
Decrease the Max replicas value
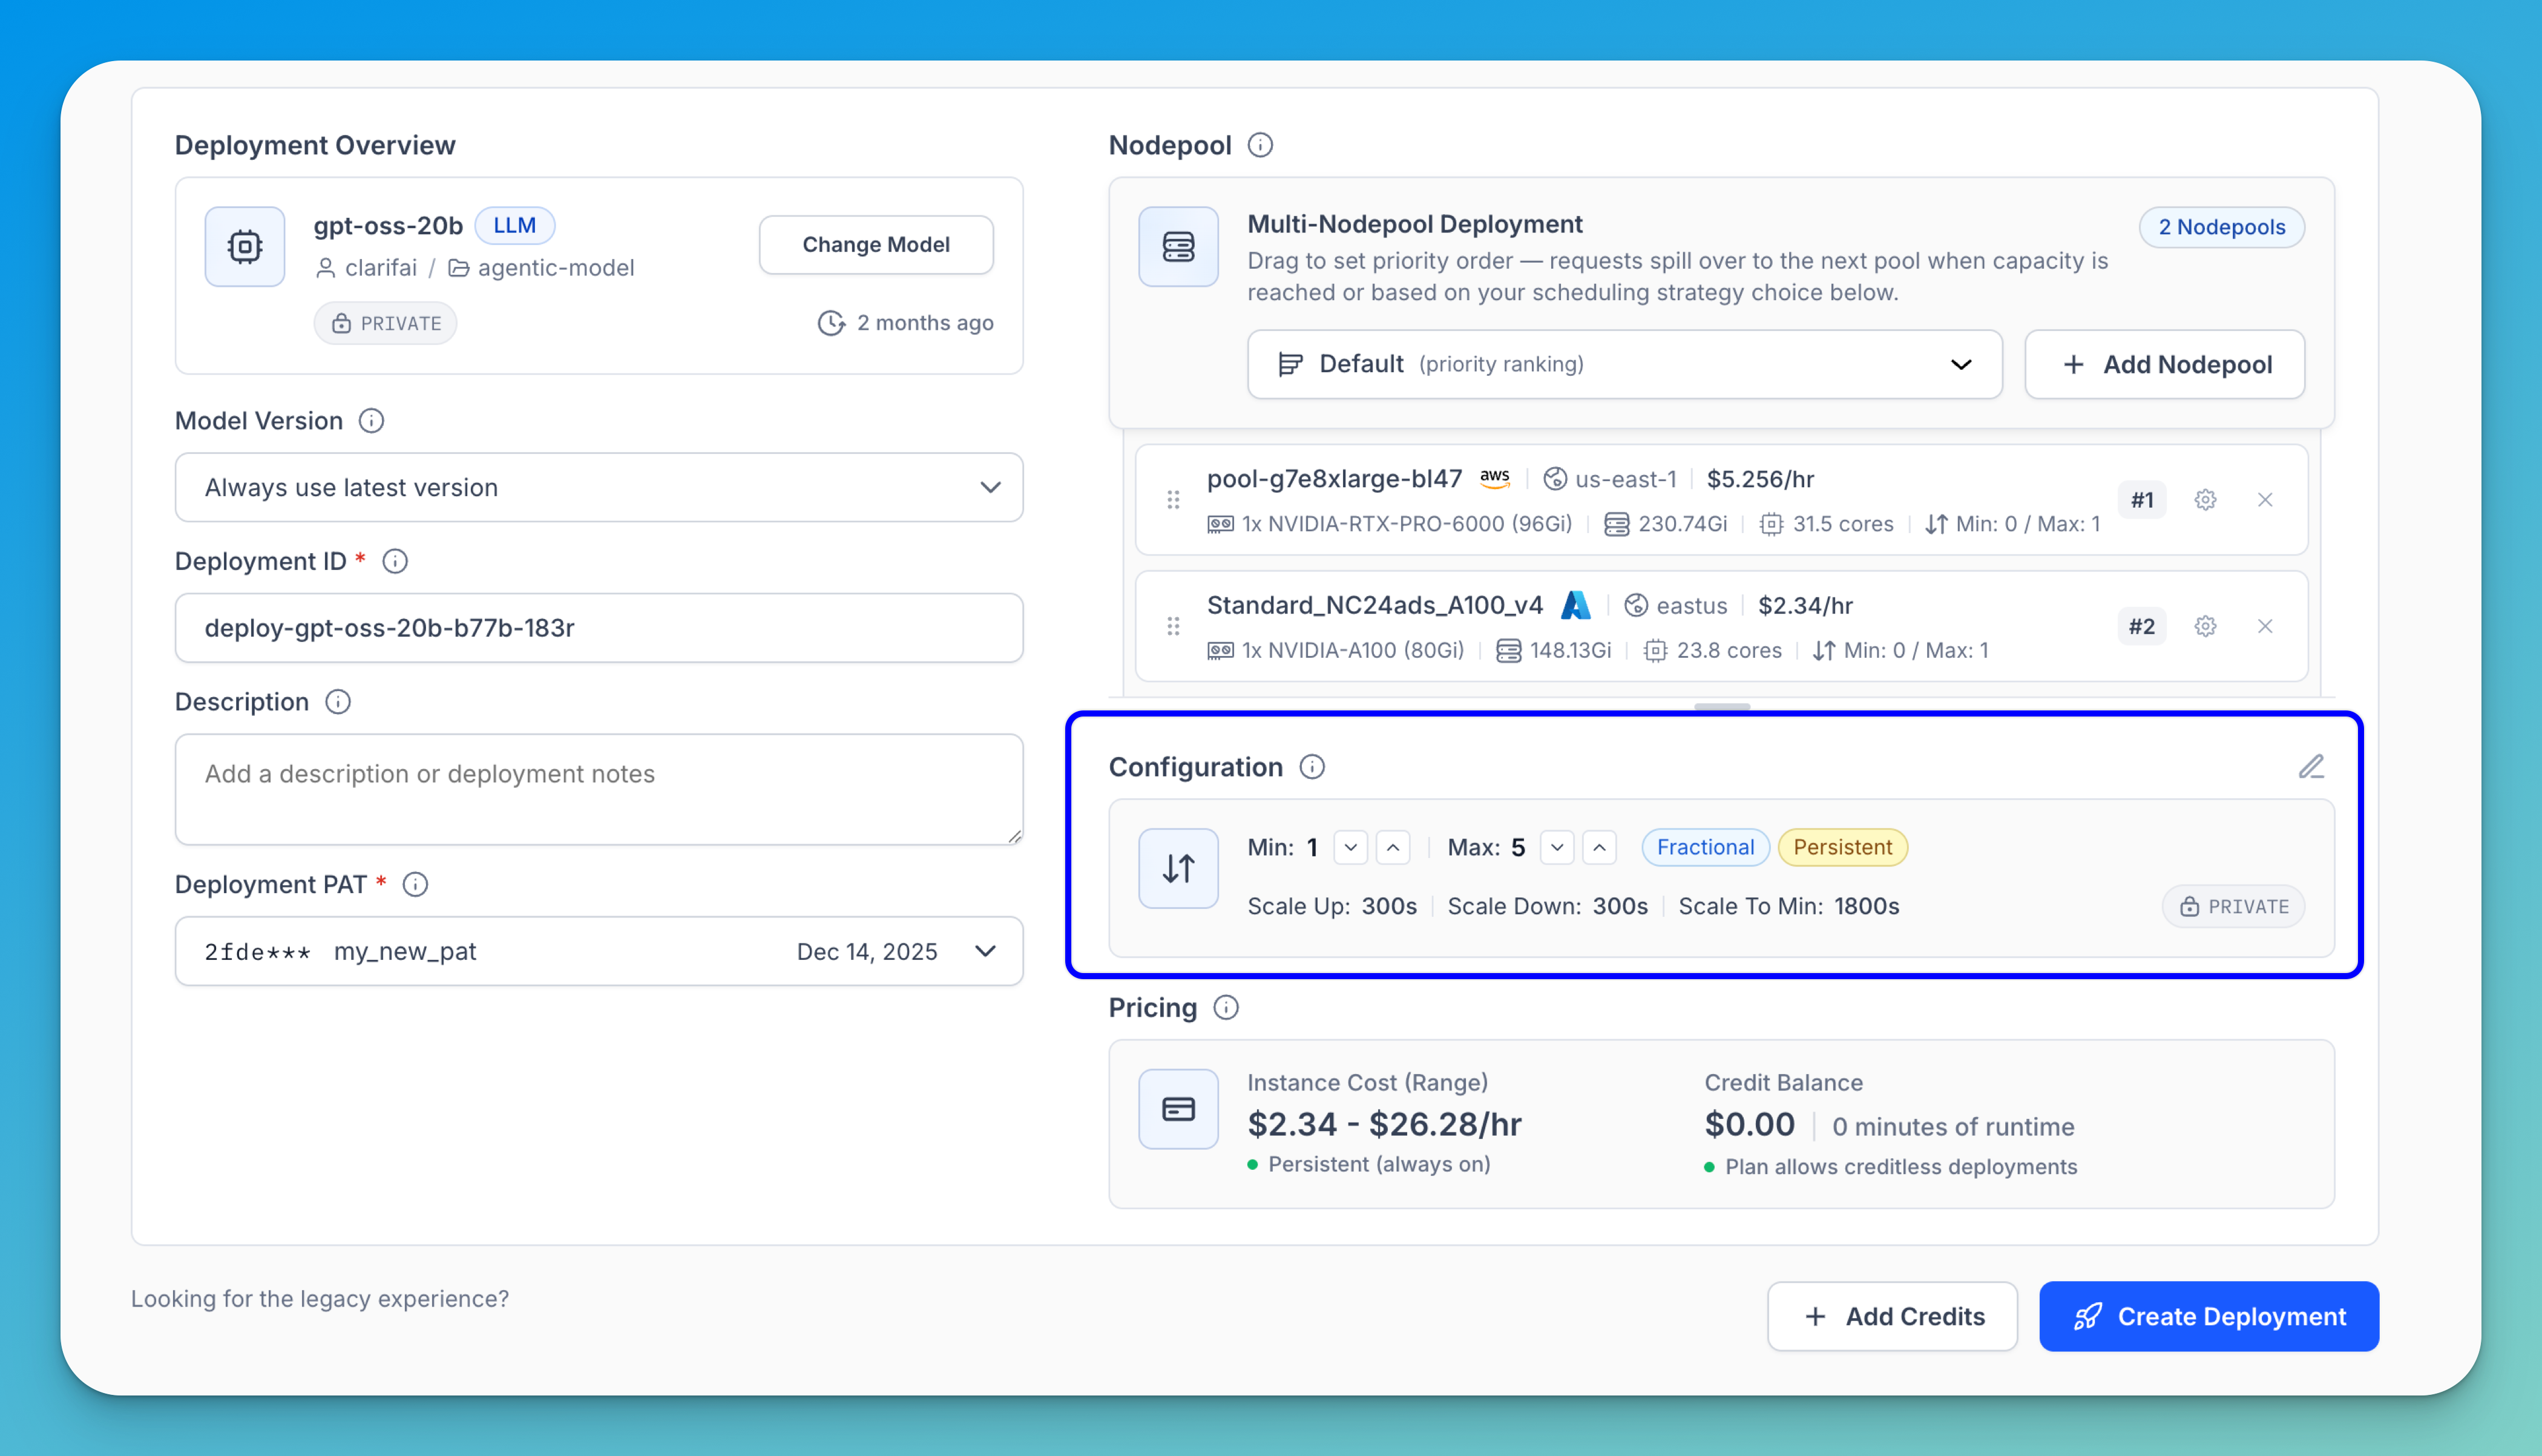[1557, 848]
